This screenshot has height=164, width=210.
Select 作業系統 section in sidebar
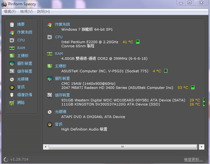[25, 32]
